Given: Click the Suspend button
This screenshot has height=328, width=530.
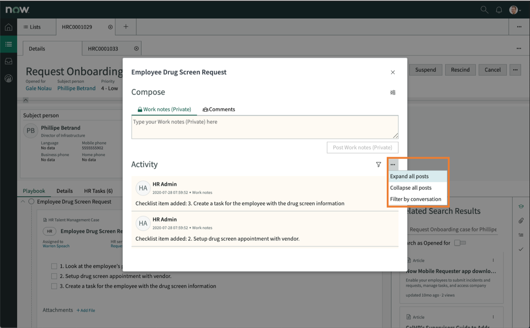Looking at the screenshot, I should (x=426, y=70).
